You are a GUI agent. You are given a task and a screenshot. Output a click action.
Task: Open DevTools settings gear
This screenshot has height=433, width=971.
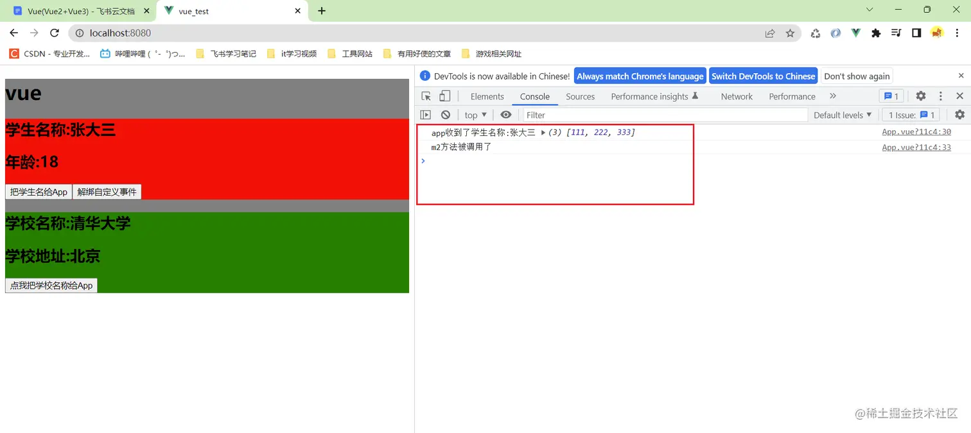click(x=921, y=96)
